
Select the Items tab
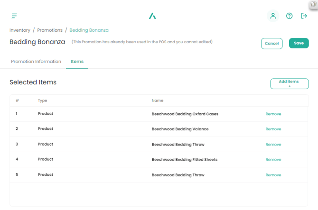(x=77, y=62)
